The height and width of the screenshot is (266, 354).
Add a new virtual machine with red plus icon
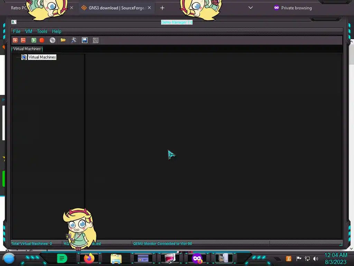pyautogui.click(x=15, y=40)
